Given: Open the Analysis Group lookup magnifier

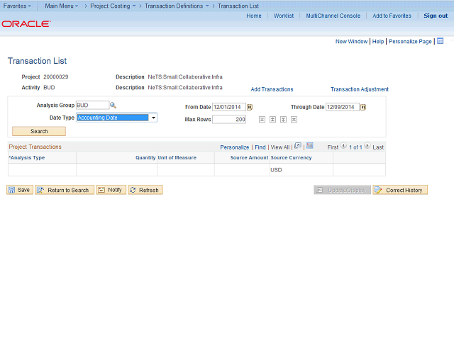Looking at the screenshot, I should tap(113, 106).
